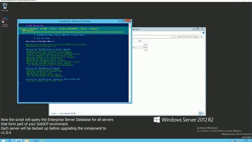
Task: Minimize the Administrator Windows PowerShell window
Action: click(x=119, y=21)
